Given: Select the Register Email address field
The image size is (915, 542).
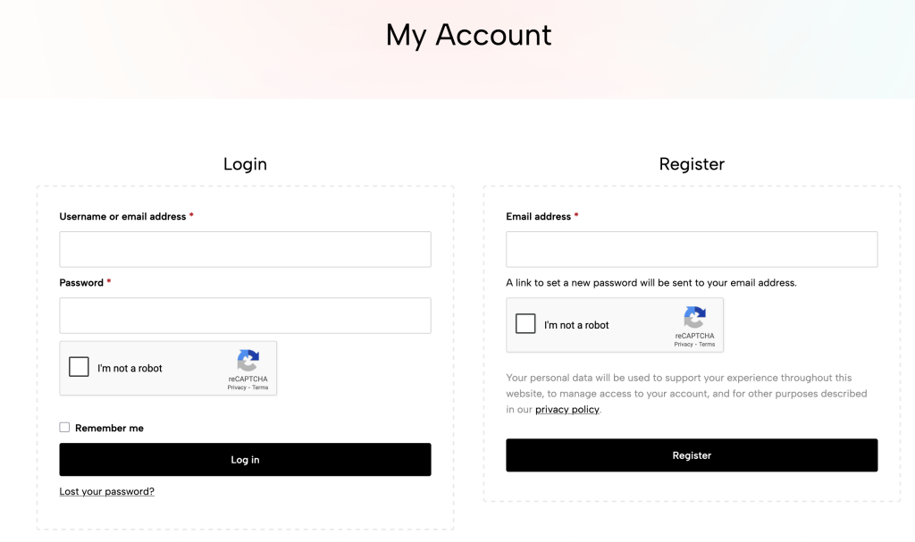Looking at the screenshot, I should (x=692, y=249).
